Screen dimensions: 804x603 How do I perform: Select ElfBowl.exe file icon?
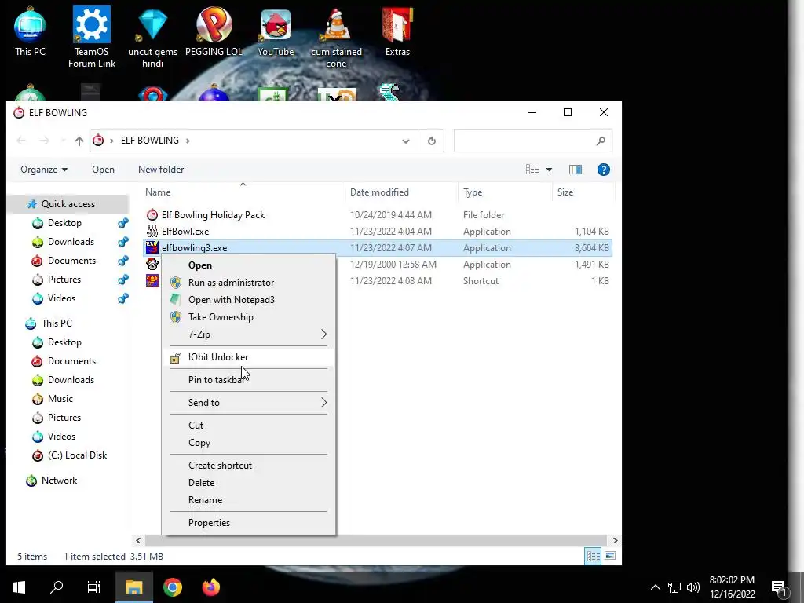(x=152, y=232)
